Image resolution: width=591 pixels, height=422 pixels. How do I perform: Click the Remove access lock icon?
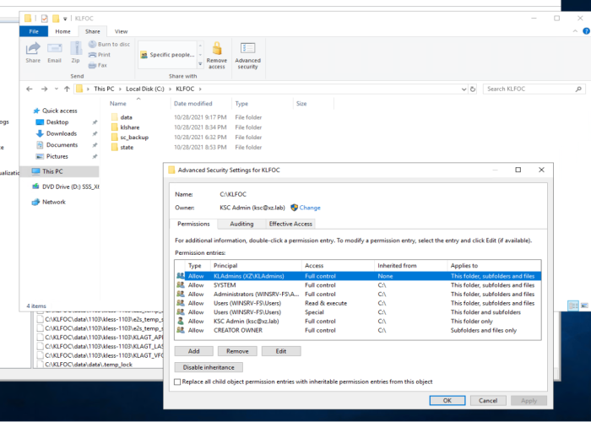[x=216, y=49]
